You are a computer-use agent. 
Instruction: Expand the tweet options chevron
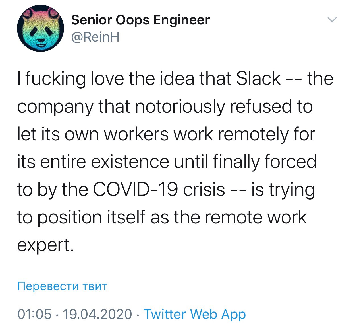click(332, 20)
